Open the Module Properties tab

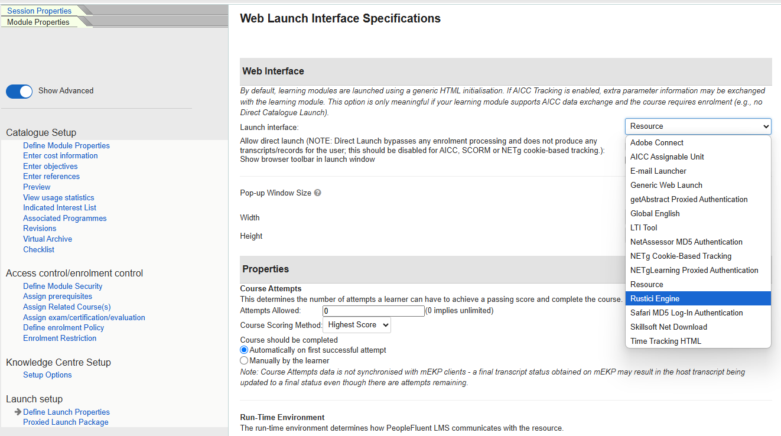tap(38, 22)
